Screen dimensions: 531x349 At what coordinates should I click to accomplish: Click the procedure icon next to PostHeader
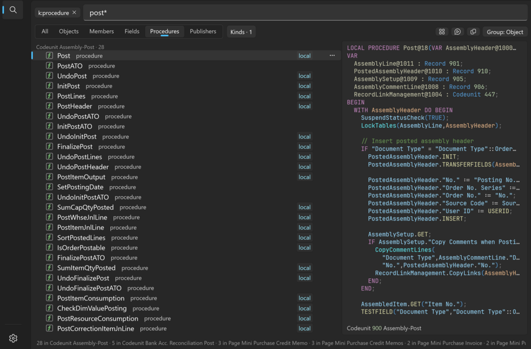click(x=50, y=106)
